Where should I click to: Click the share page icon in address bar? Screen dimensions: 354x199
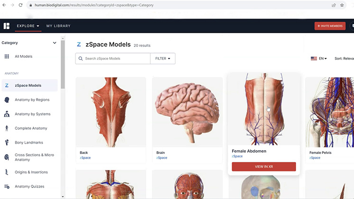pyautogui.click(x=334, y=5)
